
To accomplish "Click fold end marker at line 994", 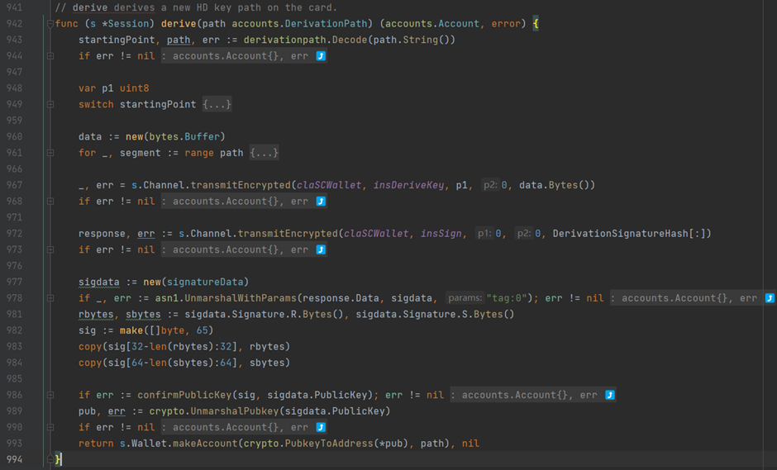I will tap(50, 459).
